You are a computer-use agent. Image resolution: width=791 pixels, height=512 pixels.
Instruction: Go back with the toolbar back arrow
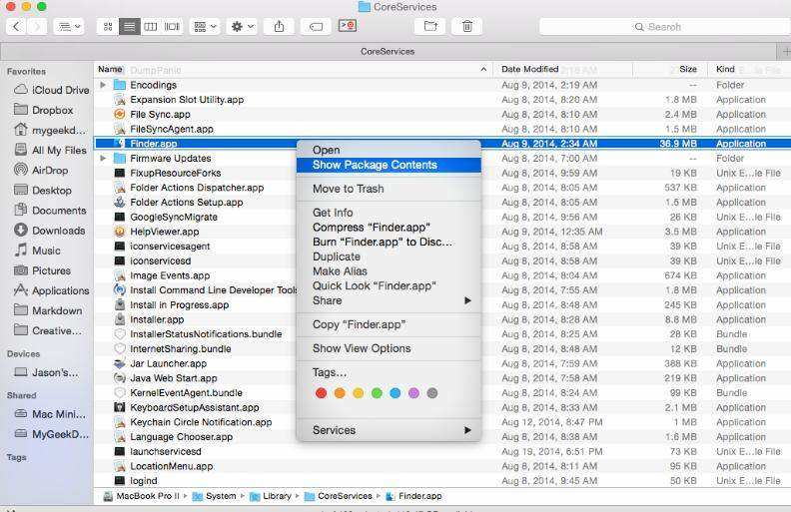coord(16,27)
